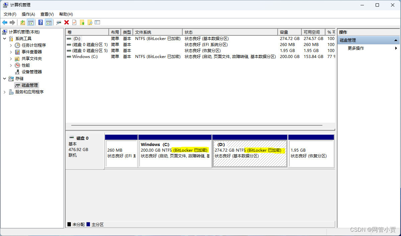This screenshot has height=236, width=401.
Task: Sort by the 可用空间 column header
Action: point(313,32)
